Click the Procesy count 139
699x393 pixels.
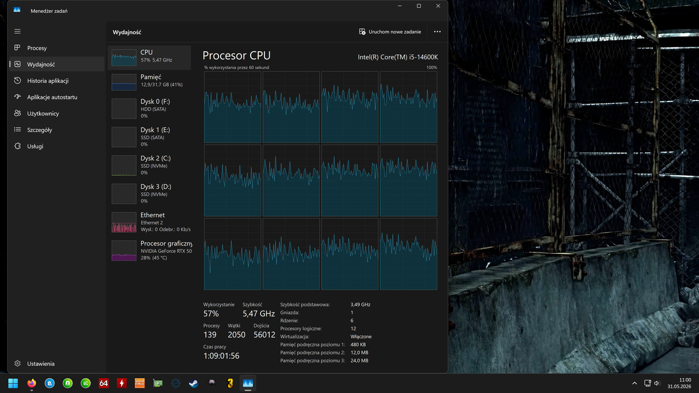pos(210,335)
